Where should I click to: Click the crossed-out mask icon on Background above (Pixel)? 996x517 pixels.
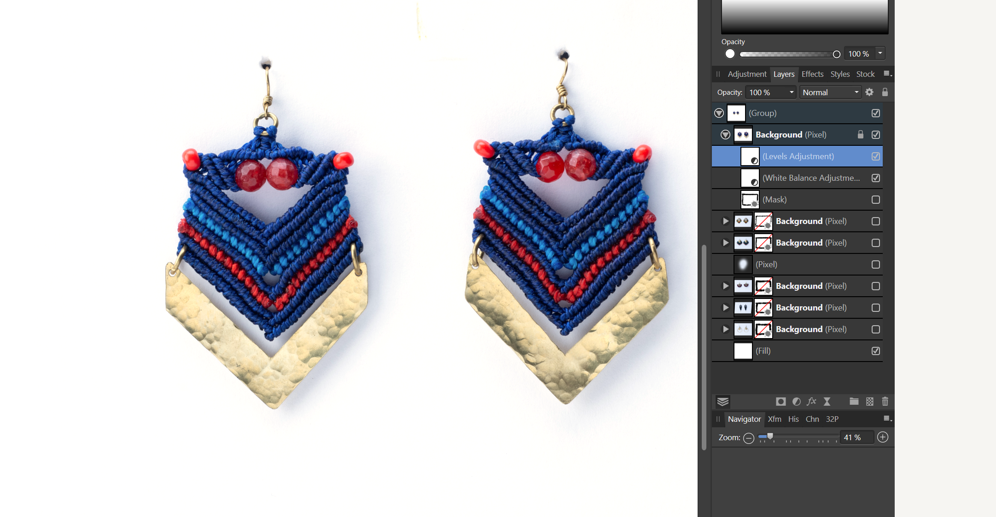click(763, 243)
